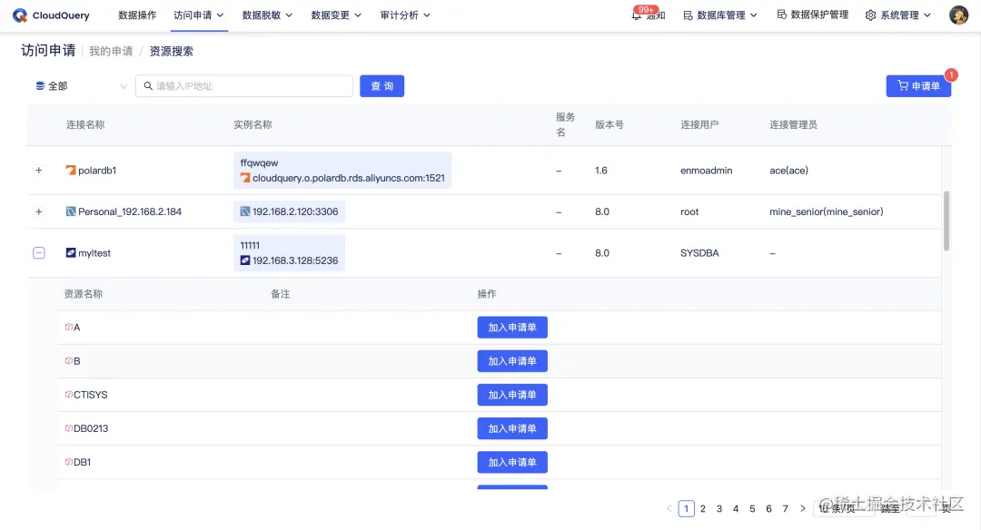981x530 pixels.
Task: Open the notification bell icon
Action: 636,15
